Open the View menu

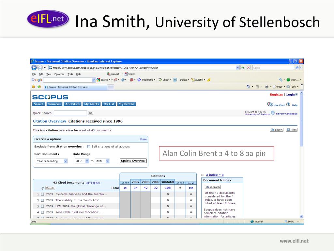coord(49,74)
